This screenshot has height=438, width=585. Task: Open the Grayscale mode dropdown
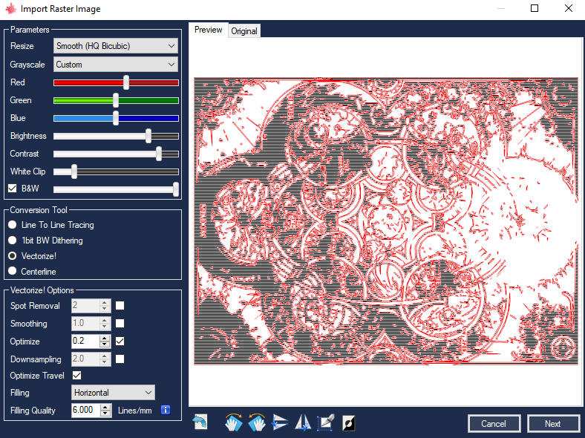[116, 65]
